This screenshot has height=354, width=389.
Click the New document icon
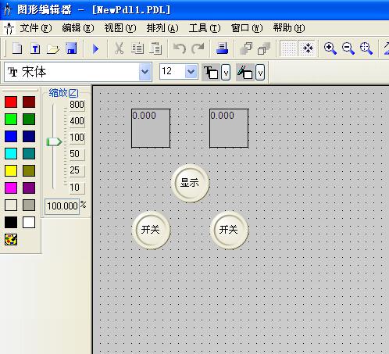[17, 48]
